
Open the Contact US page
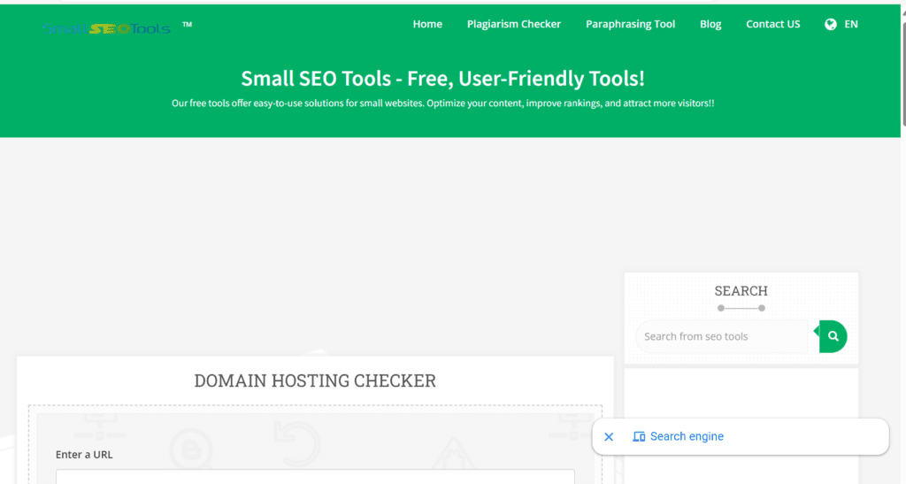773,24
